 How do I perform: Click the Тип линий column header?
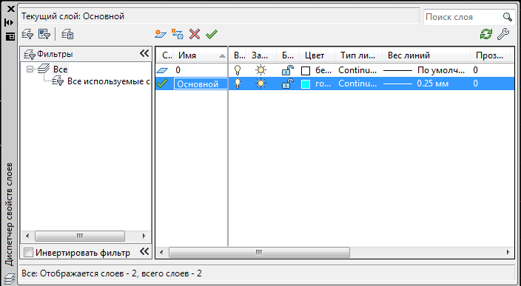359,55
